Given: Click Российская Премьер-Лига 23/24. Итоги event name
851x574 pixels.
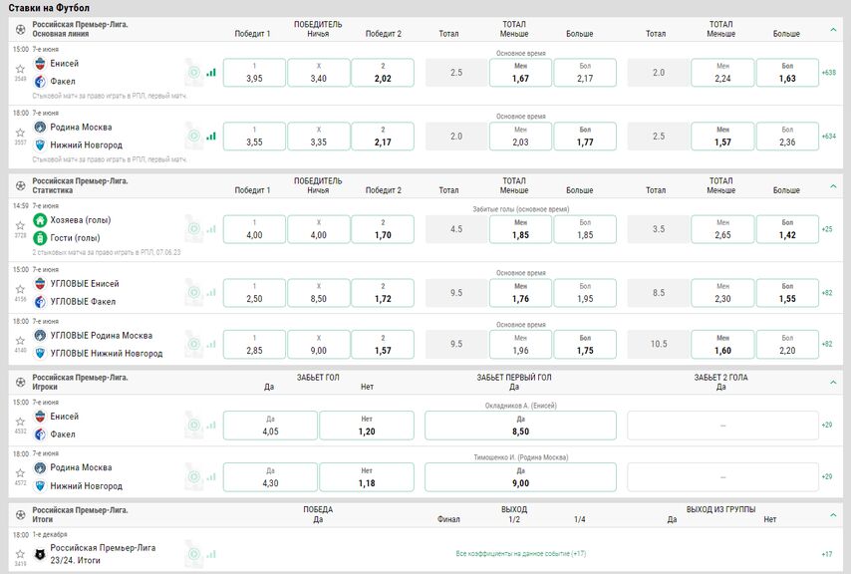Looking at the screenshot, I should point(103,554).
